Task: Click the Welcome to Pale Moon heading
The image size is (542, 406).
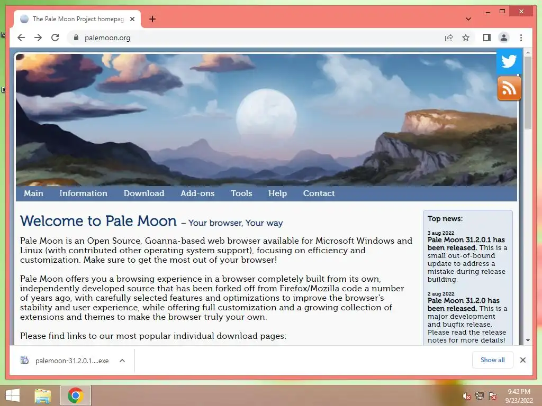Action: [x=98, y=221]
